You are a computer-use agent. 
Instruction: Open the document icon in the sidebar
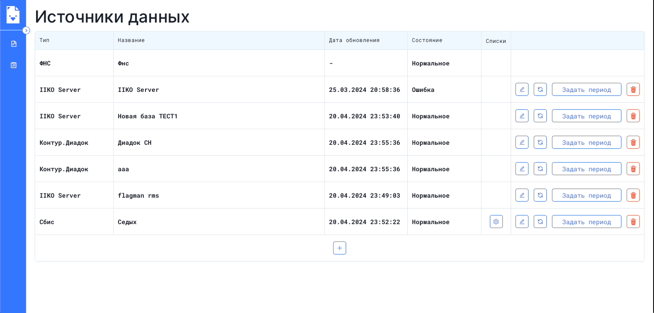click(x=13, y=44)
